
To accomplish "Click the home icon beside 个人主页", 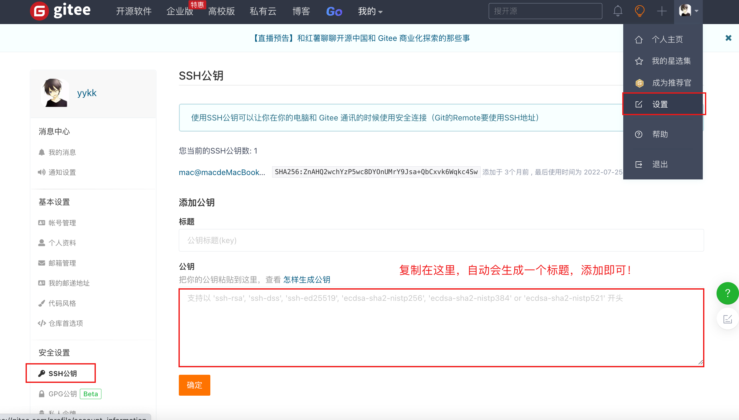I will click(x=639, y=40).
